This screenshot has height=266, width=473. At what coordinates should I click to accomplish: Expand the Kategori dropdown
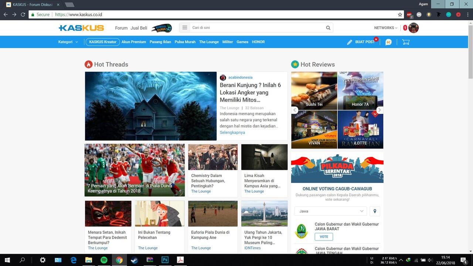click(x=68, y=42)
